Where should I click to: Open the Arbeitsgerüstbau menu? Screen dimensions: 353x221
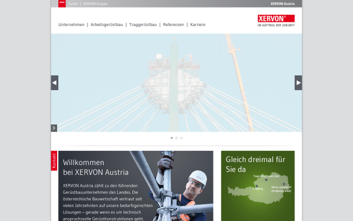coord(106,25)
